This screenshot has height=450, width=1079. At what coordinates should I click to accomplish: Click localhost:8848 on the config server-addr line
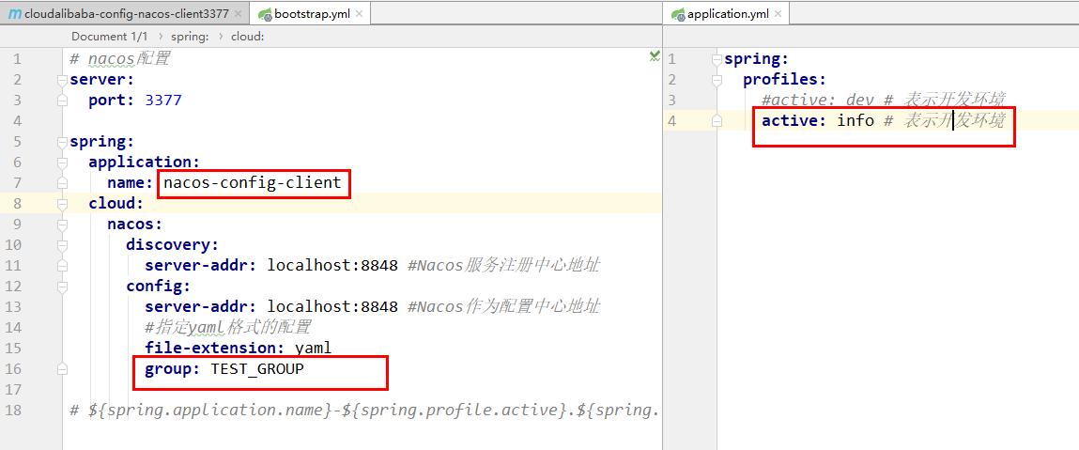332,307
